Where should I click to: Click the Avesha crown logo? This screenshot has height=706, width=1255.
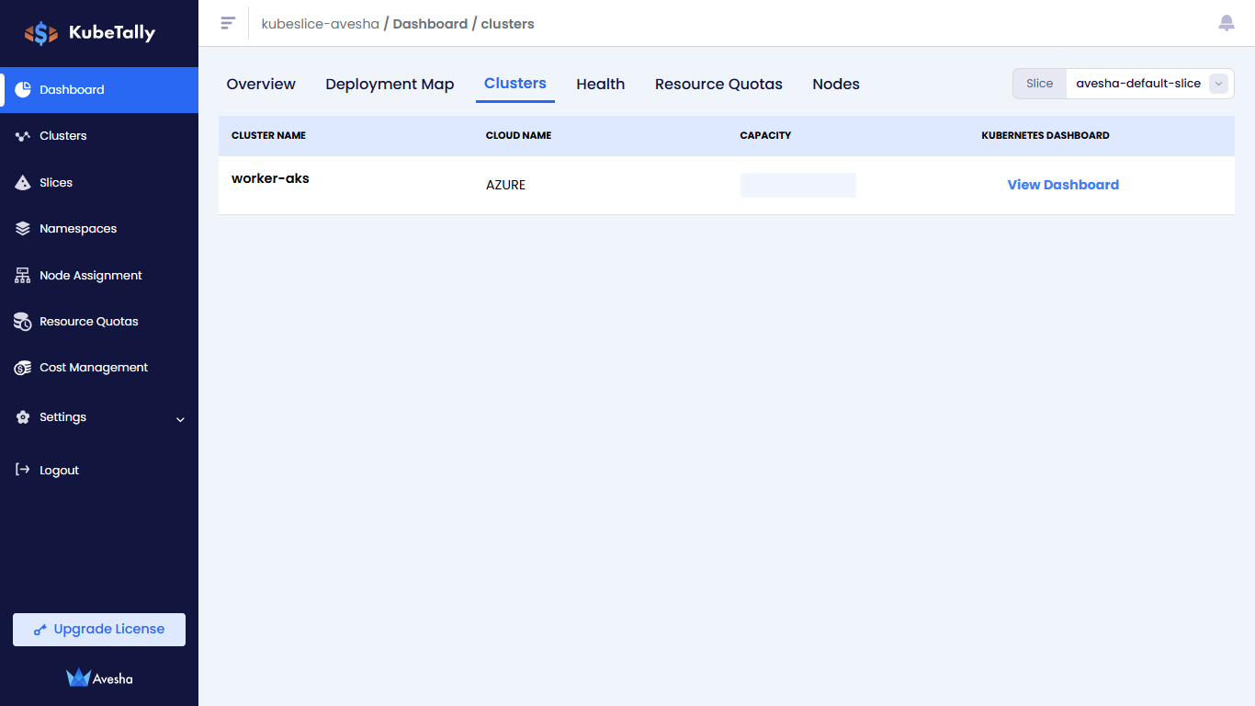pos(78,678)
